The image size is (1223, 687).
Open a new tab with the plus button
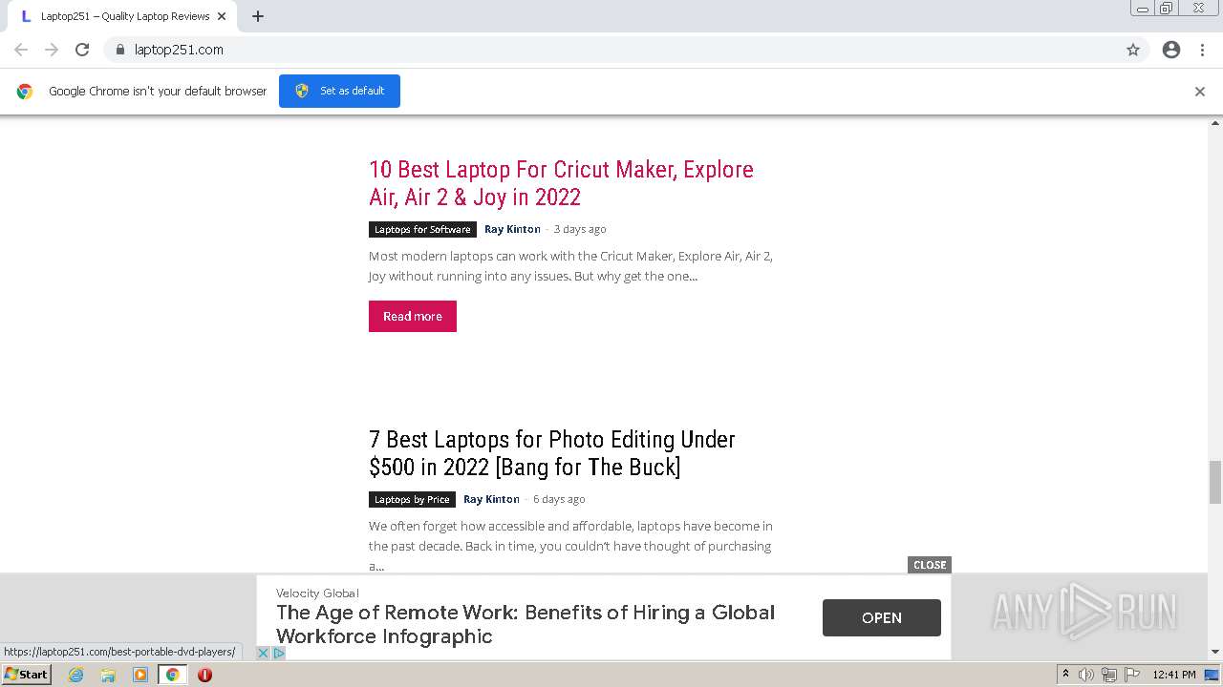click(x=258, y=16)
